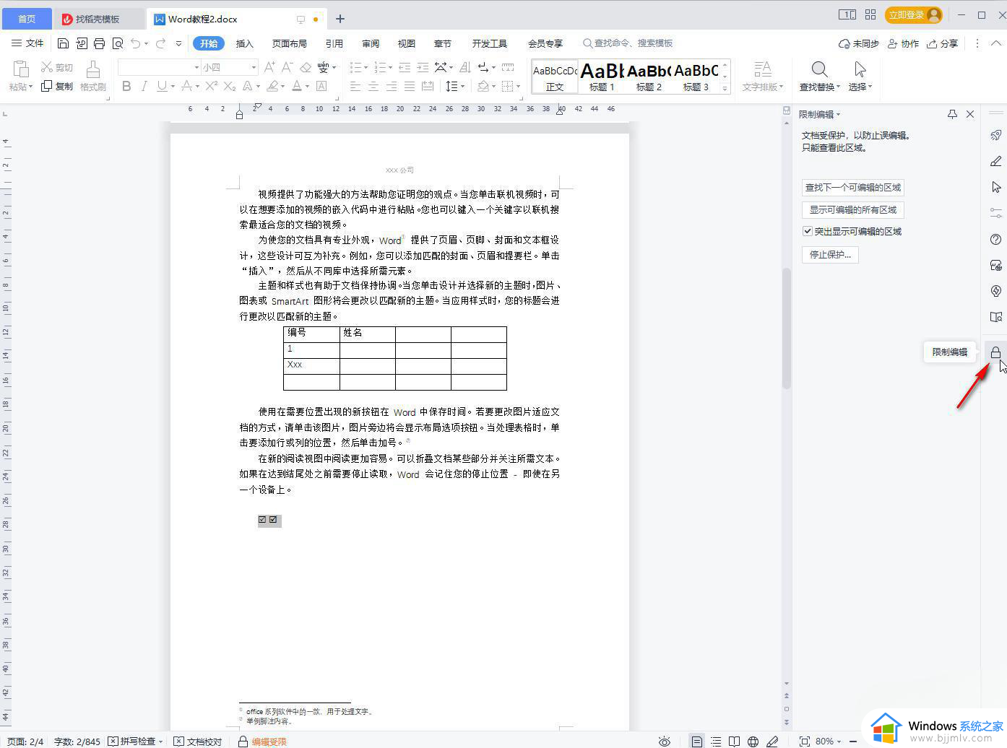Click the Collaborate button
Image resolution: width=1007 pixels, height=748 pixels.
[903, 43]
